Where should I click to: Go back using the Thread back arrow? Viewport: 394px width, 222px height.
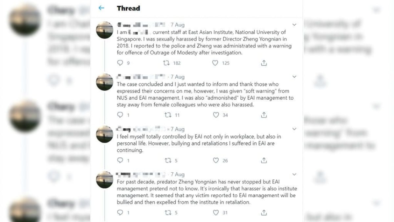[101, 8]
